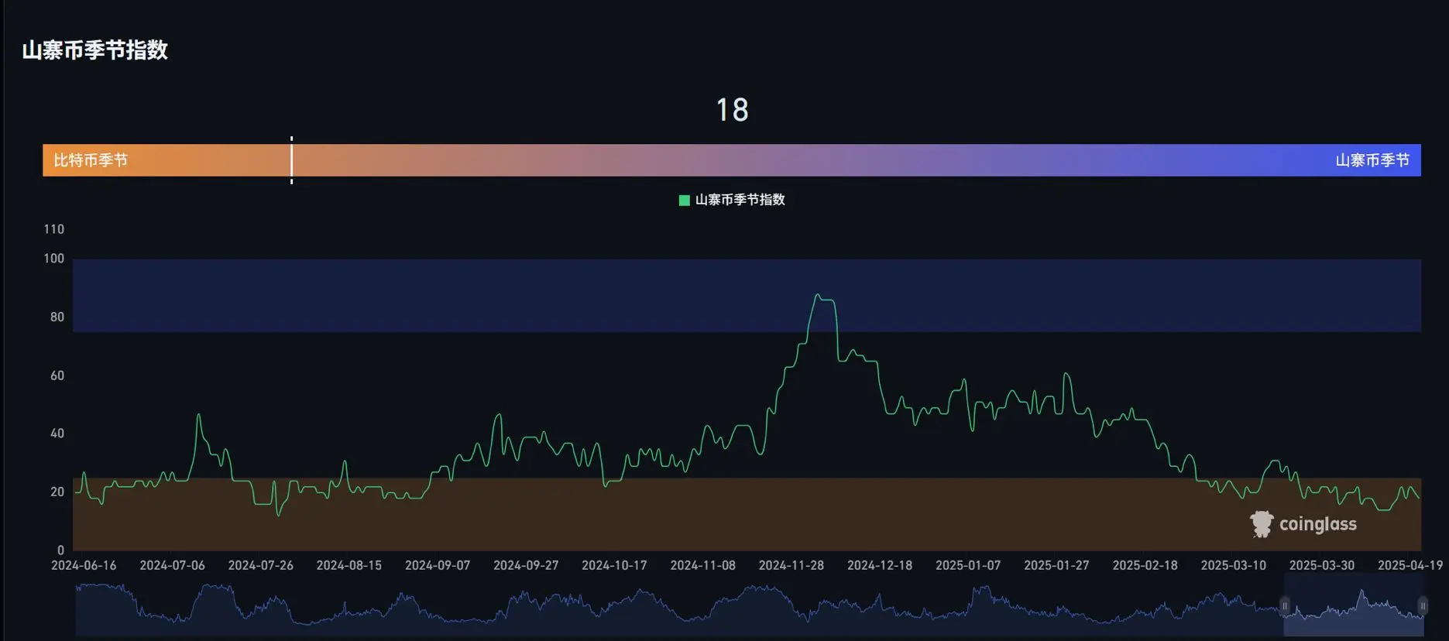This screenshot has width=1449, height=641.
Task: Click the 2024-07-06 date label
Action: 172,565
